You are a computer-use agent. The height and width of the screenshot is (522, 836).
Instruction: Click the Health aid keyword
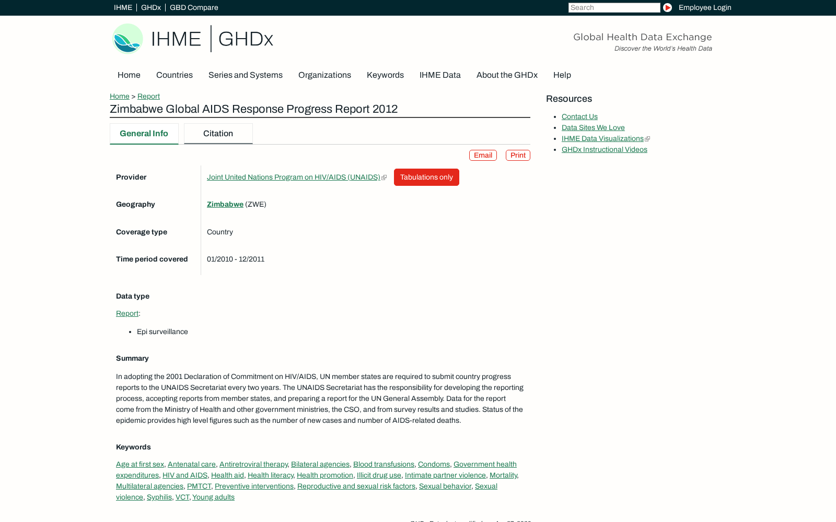point(227,475)
